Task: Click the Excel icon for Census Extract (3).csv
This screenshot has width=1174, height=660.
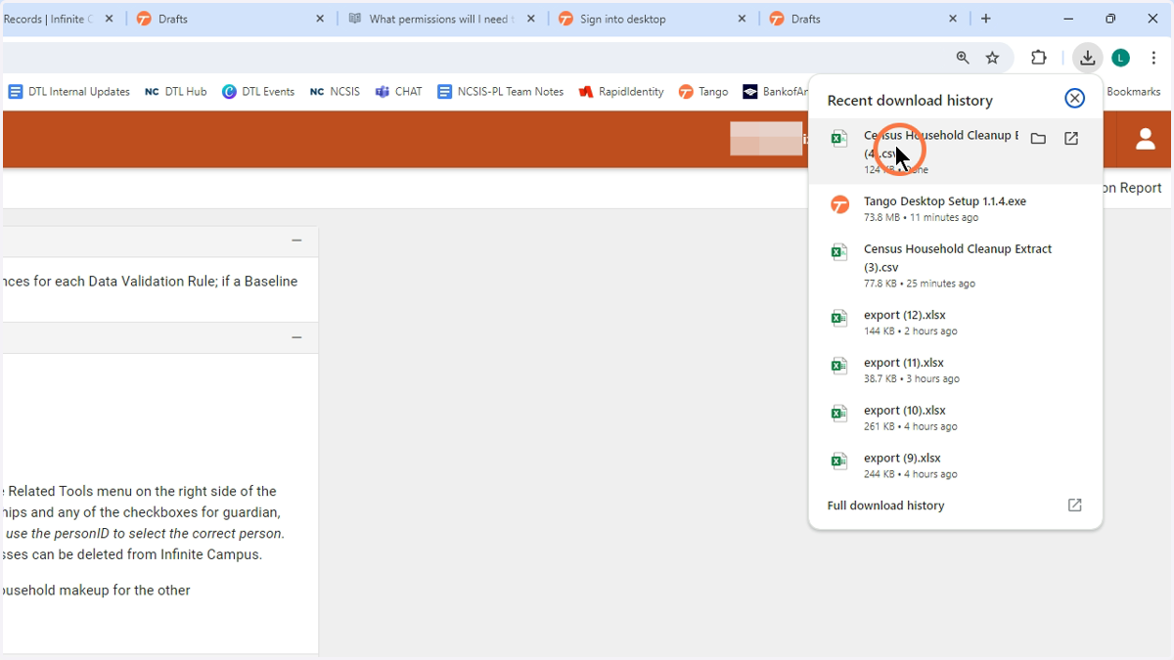Action: 839,252
